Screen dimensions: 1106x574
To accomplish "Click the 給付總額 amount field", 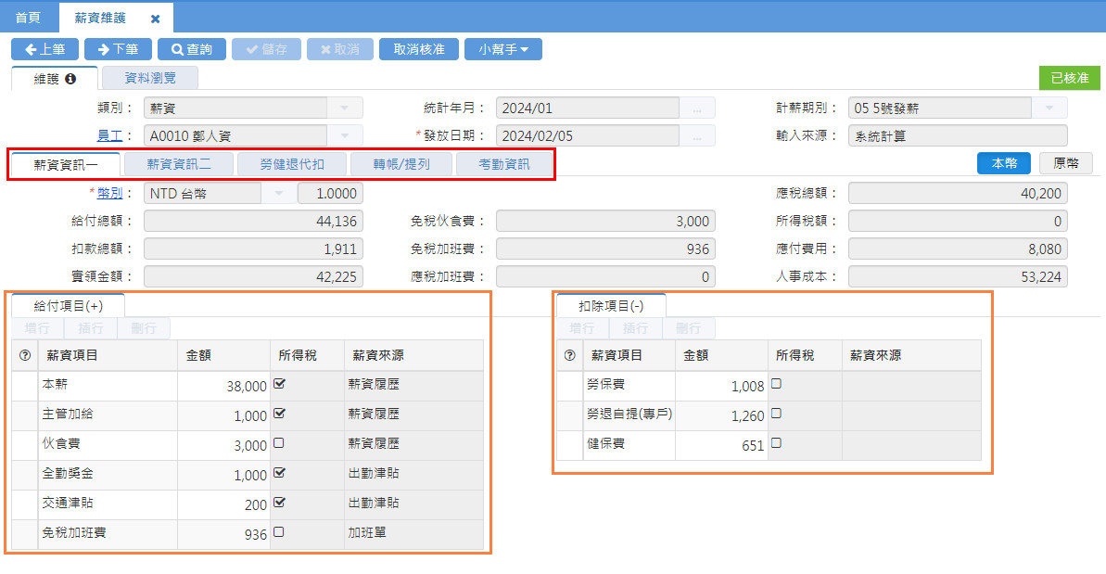I will [252, 222].
